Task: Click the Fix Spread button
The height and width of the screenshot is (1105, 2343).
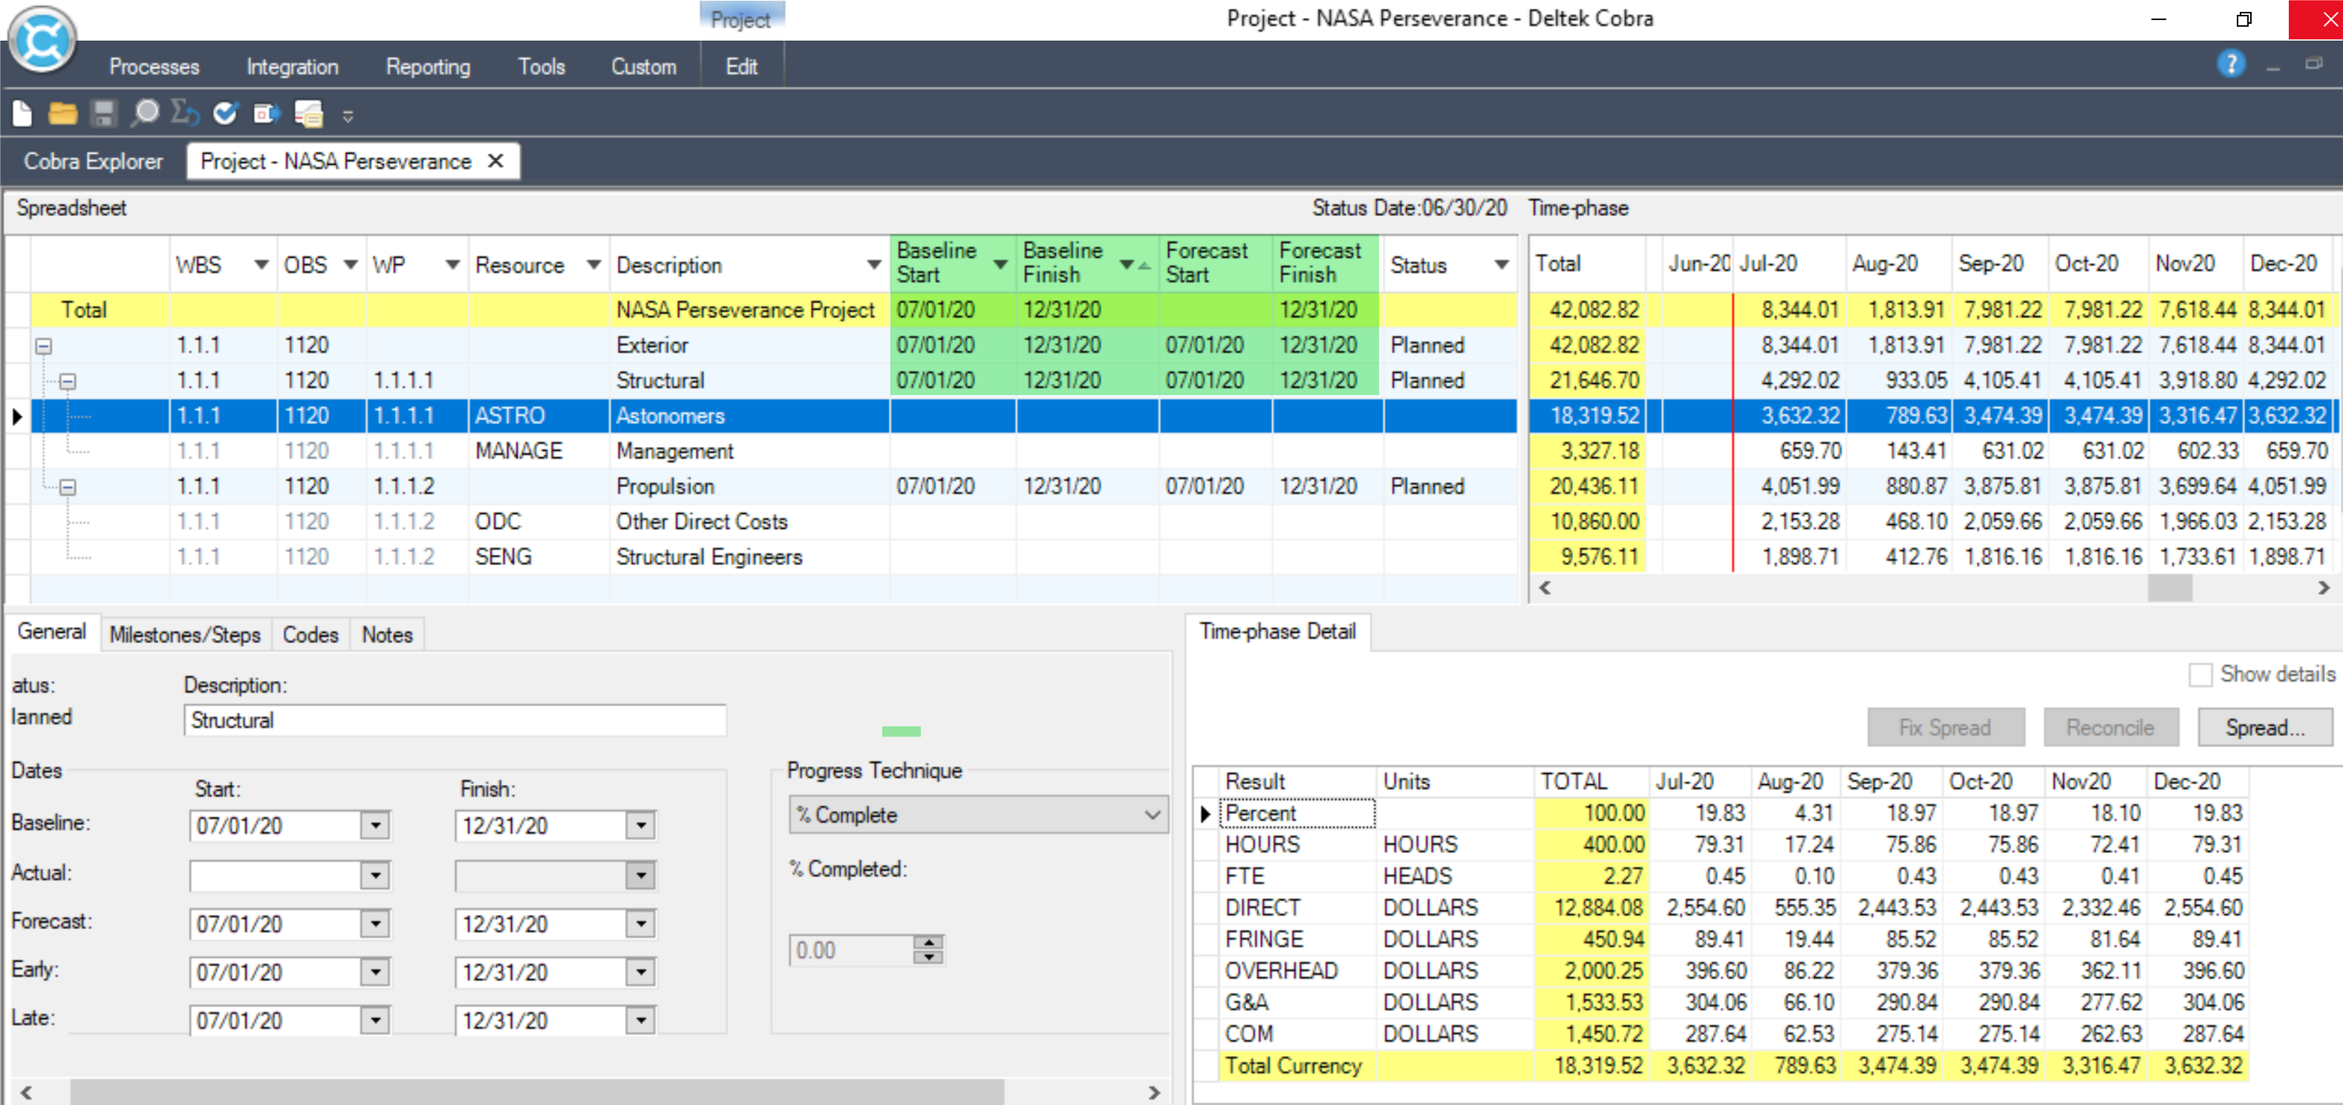Action: (1946, 728)
